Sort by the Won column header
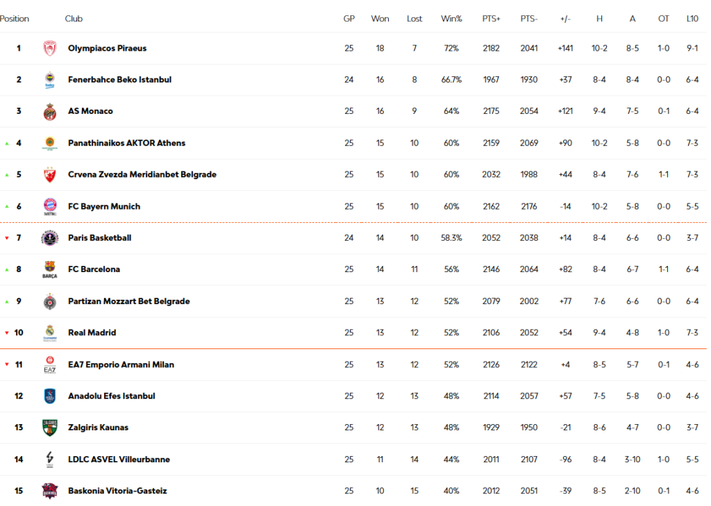 (380, 19)
